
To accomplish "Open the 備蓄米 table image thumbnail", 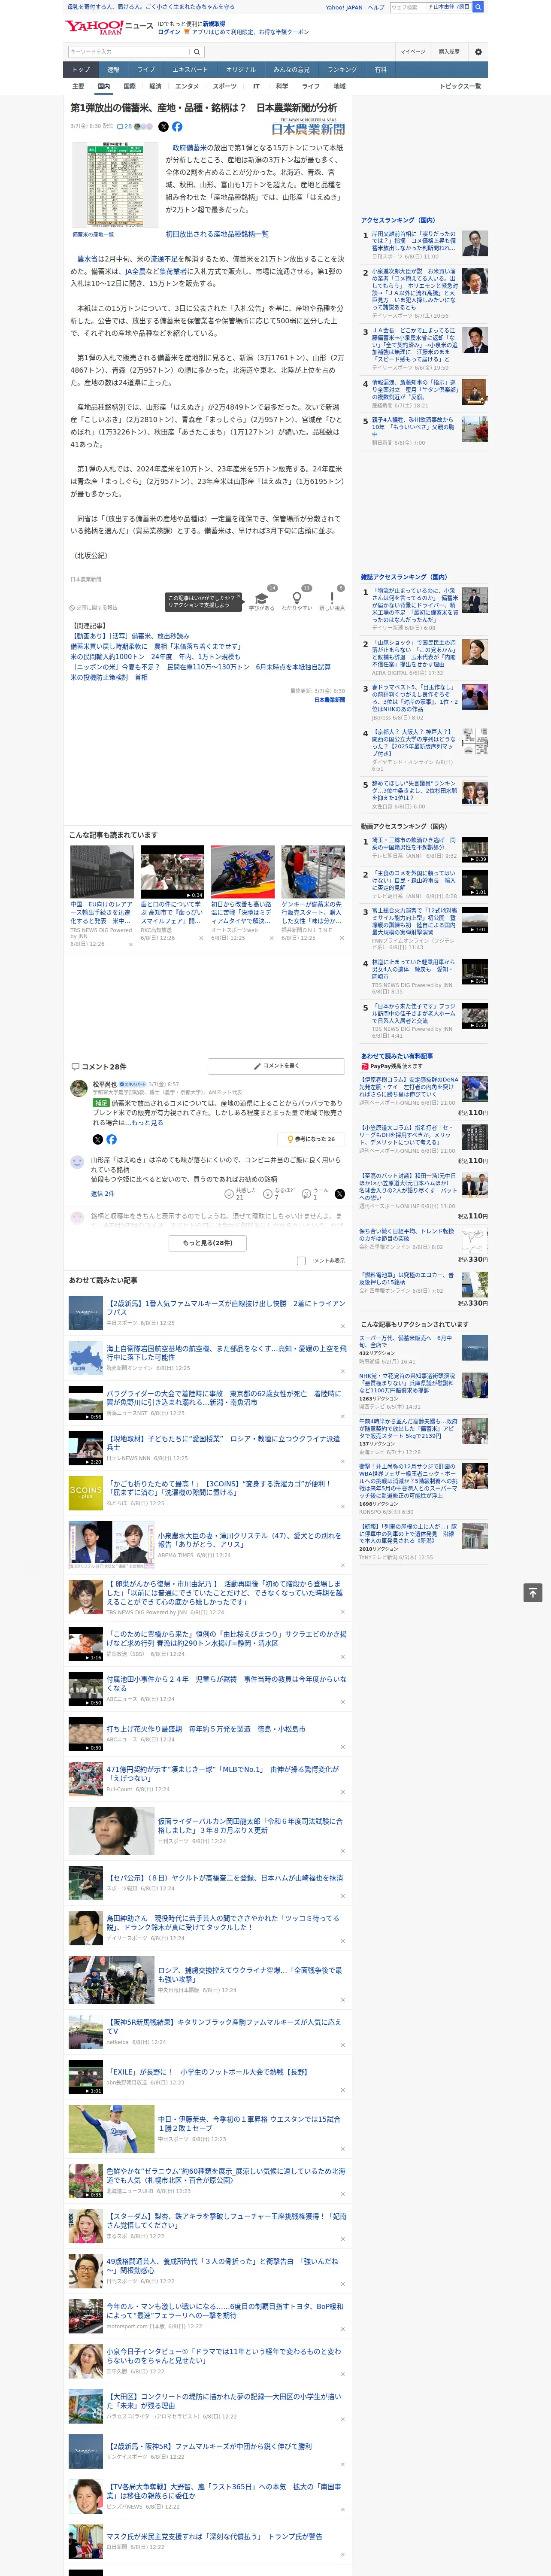I will [115, 185].
